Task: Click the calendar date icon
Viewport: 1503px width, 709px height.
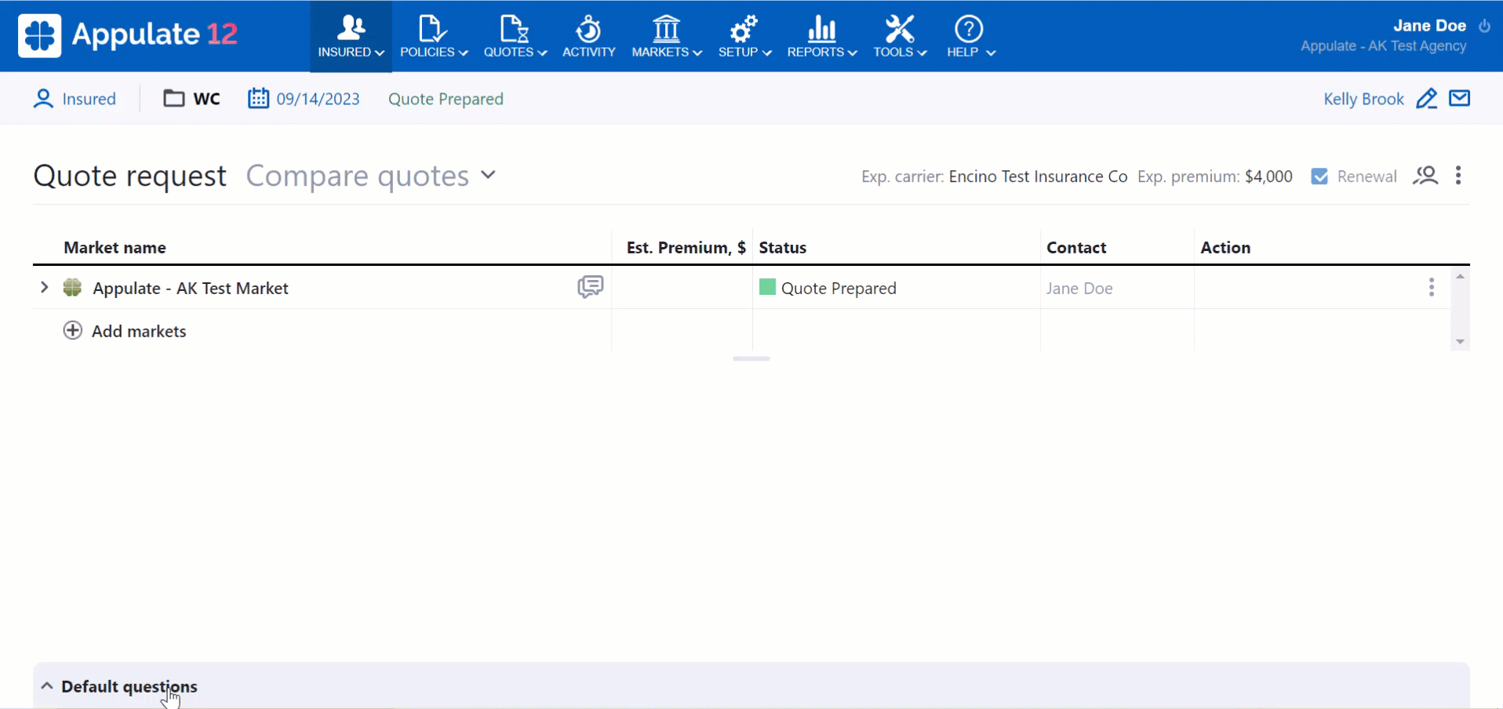Action: click(258, 98)
